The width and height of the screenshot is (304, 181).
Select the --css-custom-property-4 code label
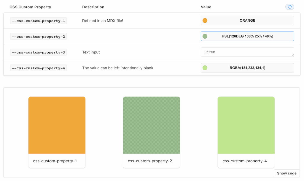tap(38, 68)
